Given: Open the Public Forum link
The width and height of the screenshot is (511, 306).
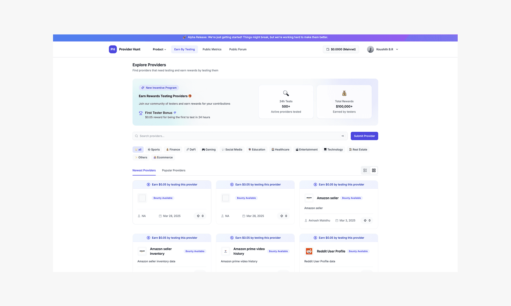Looking at the screenshot, I should (238, 49).
